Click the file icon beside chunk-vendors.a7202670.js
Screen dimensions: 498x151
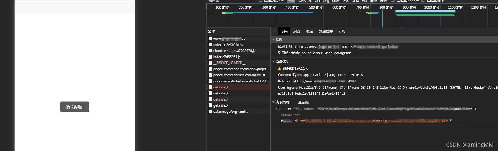[x=210, y=51]
